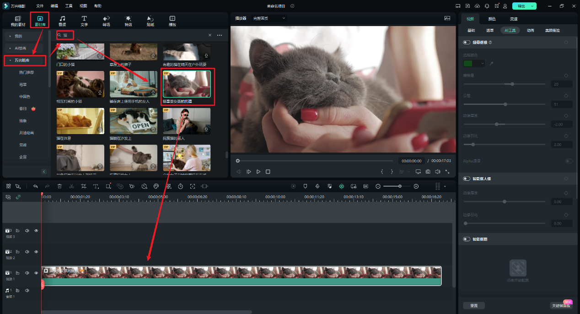Image resolution: width=580 pixels, height=314 pixels.
Task: Click the split scissors tool in timeline toolbar
Action: (x=71, y=186)
